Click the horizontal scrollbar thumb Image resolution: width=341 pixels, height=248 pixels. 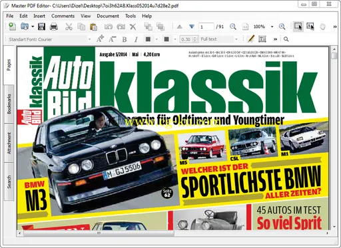99,233
